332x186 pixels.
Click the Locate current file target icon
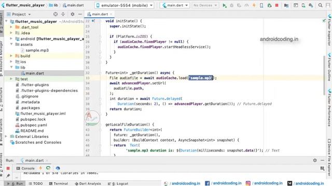pyautogui.click(x=56, y=14)
